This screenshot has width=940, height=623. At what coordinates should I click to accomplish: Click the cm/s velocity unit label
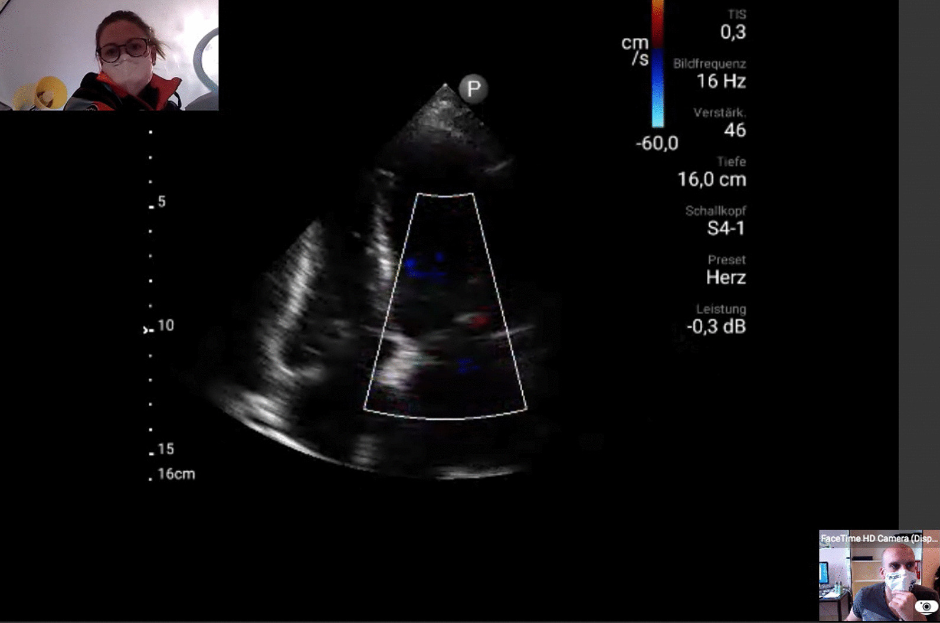[636, 51]
